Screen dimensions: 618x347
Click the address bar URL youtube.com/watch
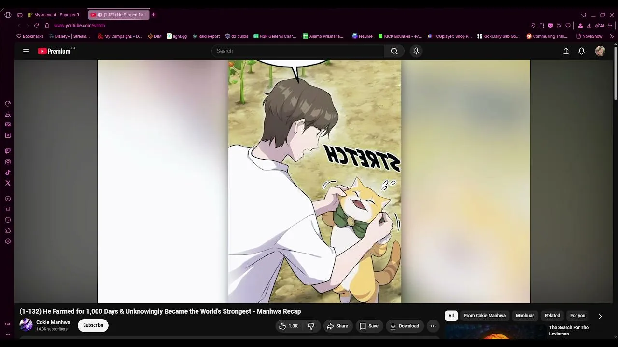79,26
